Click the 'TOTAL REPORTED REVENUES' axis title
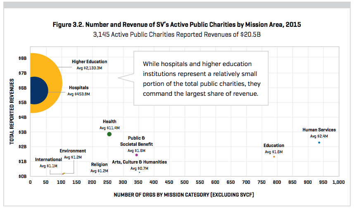The width and height of the screenshot is (354, 209). [x=12, y=112]
